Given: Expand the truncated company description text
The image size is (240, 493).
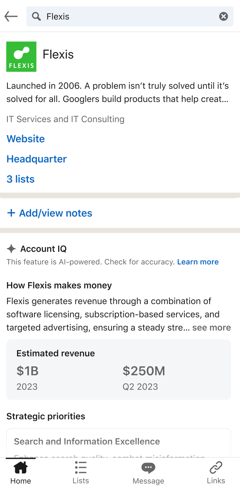Looking at the screenshot, I should 118,92.
